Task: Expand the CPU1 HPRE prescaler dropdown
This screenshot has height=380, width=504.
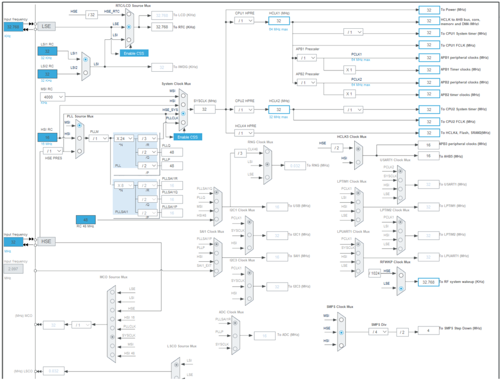Action: (x=244, y=21)
